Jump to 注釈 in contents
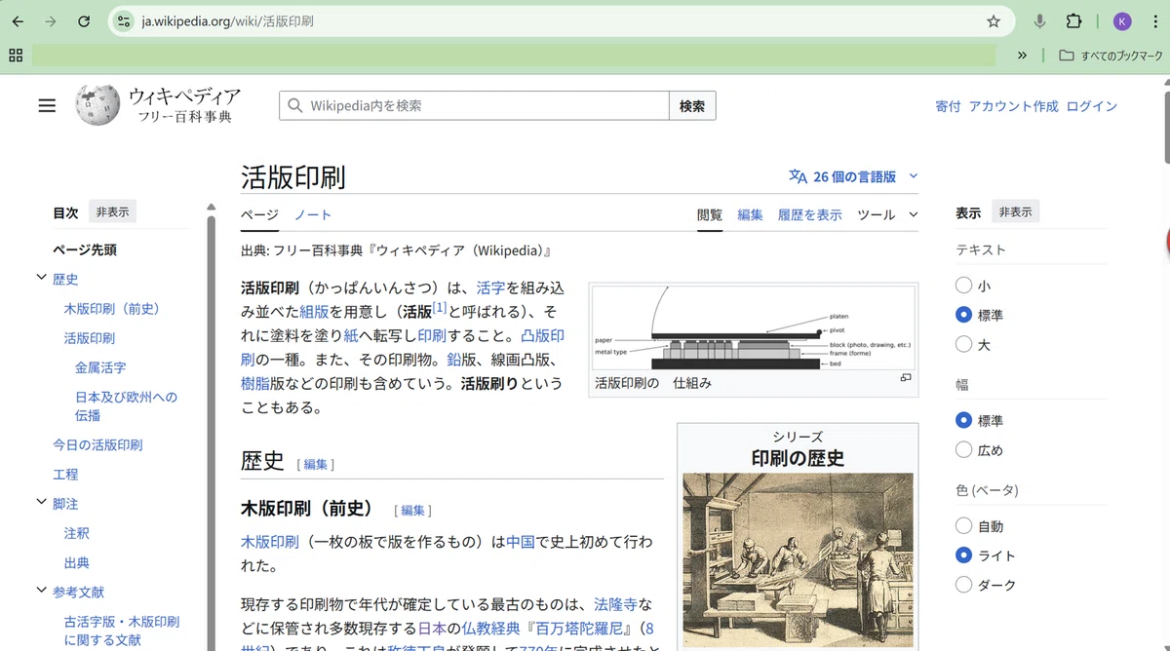The width and height of the screenshot is (1170, 651). click(x=77, y=533)
